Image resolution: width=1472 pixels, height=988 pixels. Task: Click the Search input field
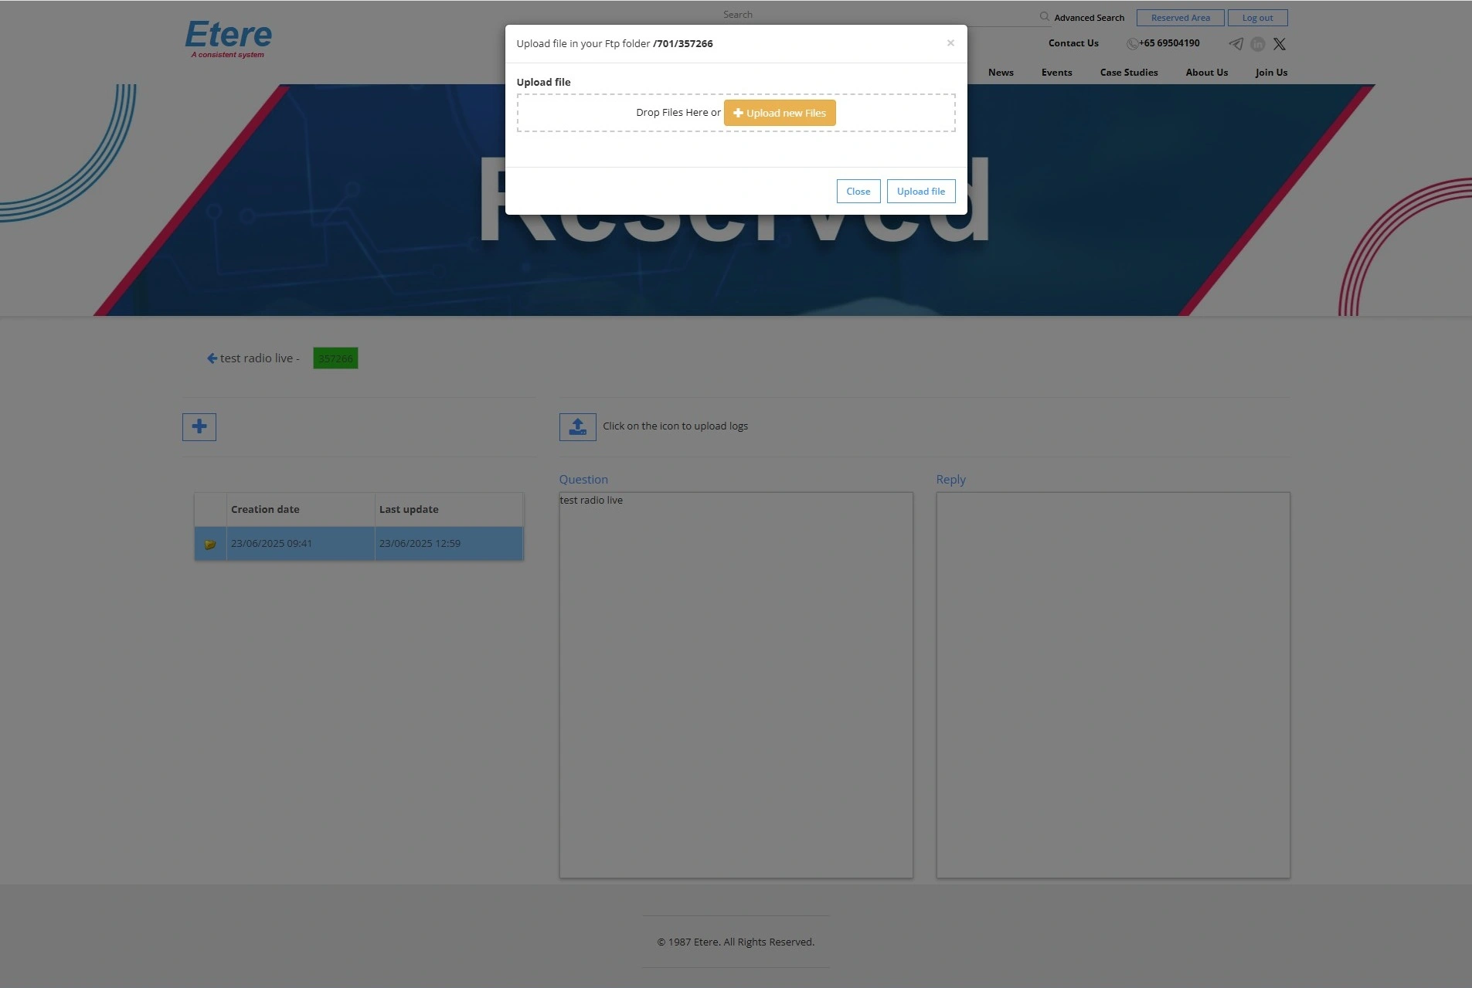coord(850,15)
